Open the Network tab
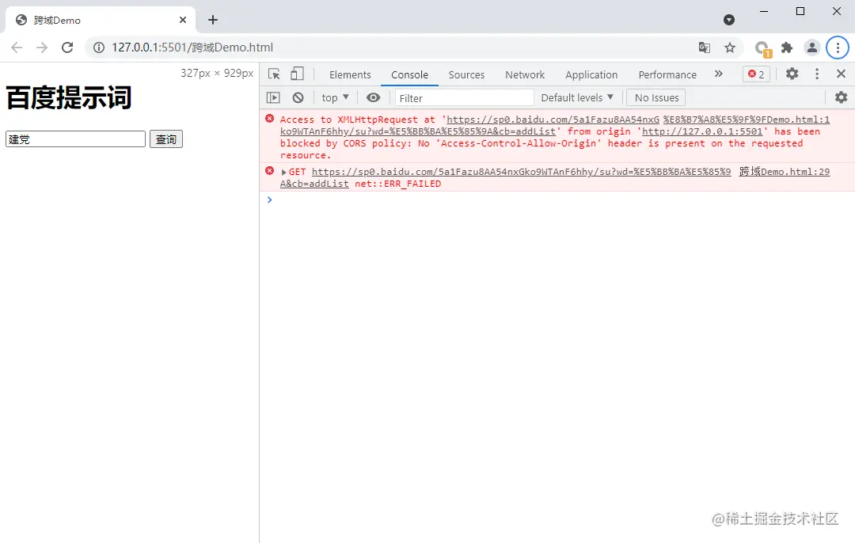 pyautogui.click(x=525, y=74)
